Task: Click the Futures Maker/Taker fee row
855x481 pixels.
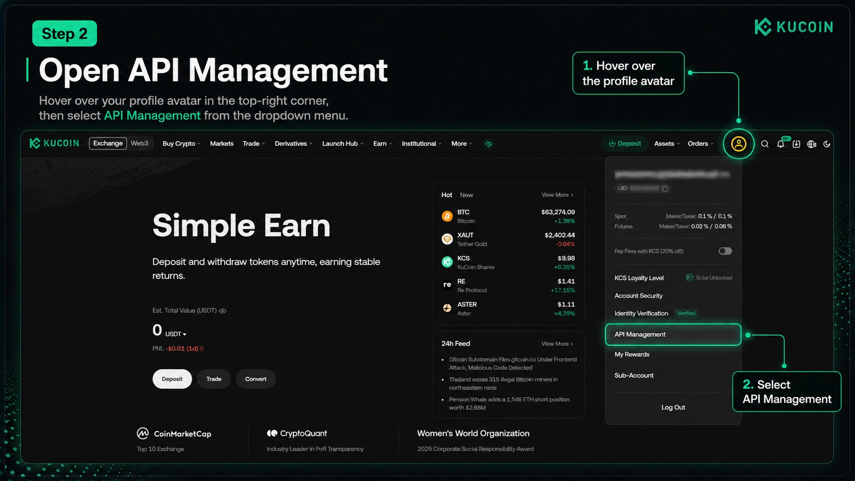Action: tap(673, 227)
